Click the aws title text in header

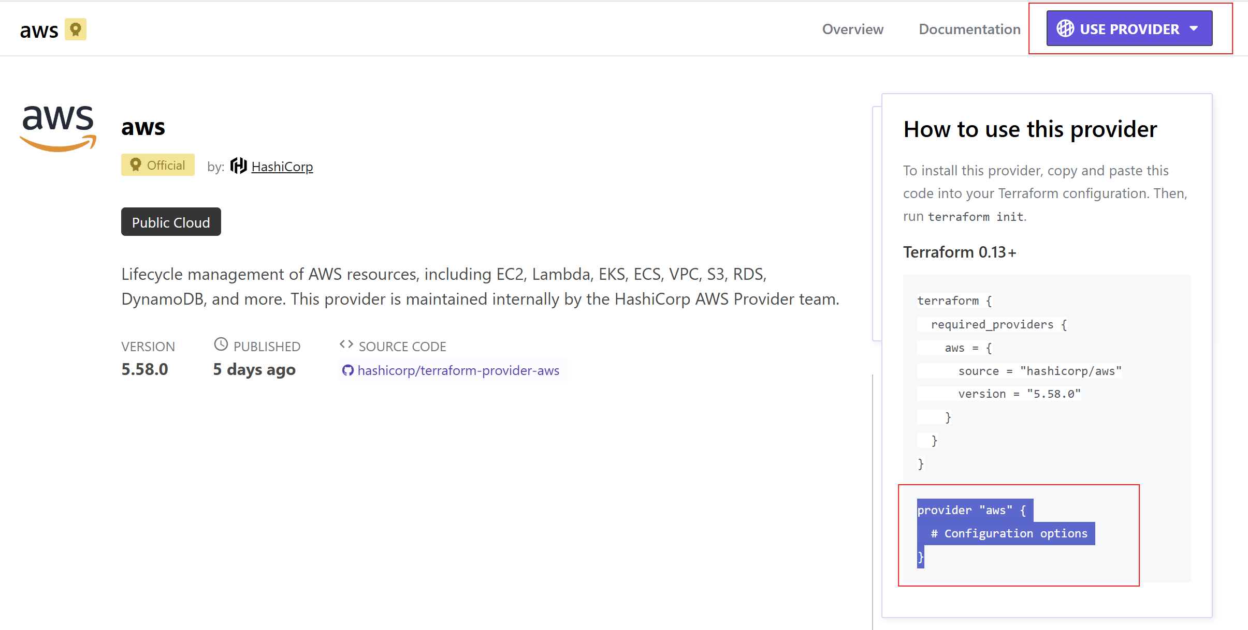coord(39,31)
